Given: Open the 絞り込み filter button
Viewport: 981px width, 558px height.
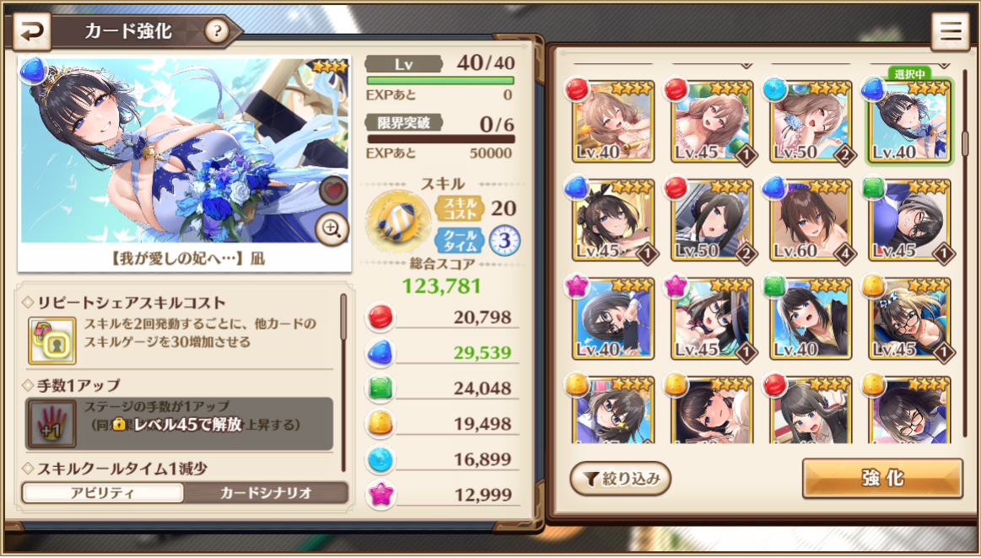Looking at the screenshot, I should 620,480.
